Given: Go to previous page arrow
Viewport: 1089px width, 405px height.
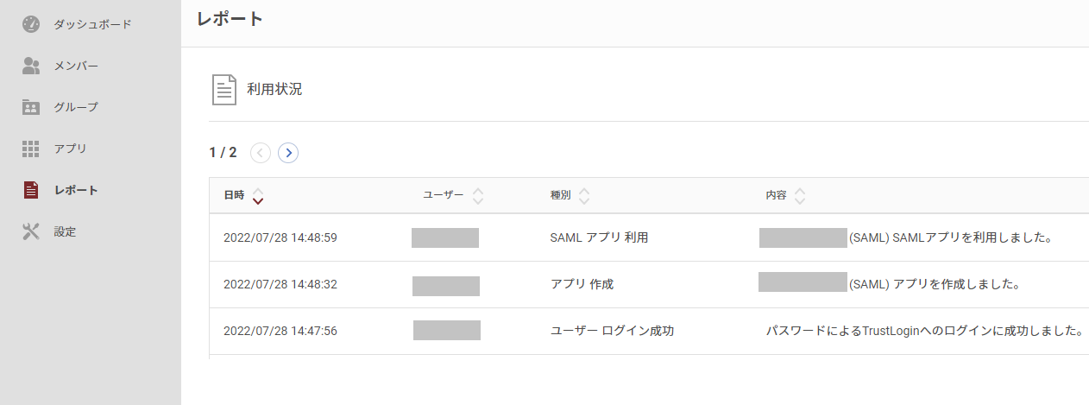Looking at the screenshot, I should pyautogui.click(x=261, y=153).
